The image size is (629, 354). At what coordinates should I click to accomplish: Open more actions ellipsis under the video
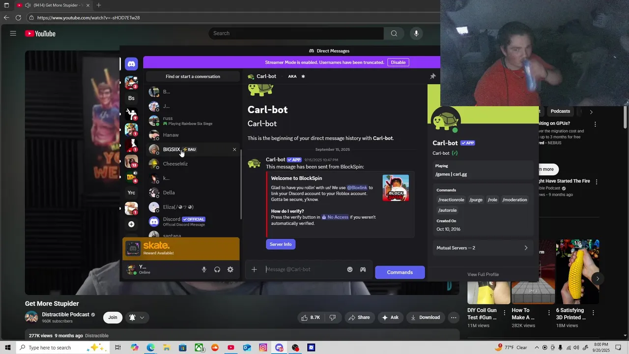(x=454, y=318)
